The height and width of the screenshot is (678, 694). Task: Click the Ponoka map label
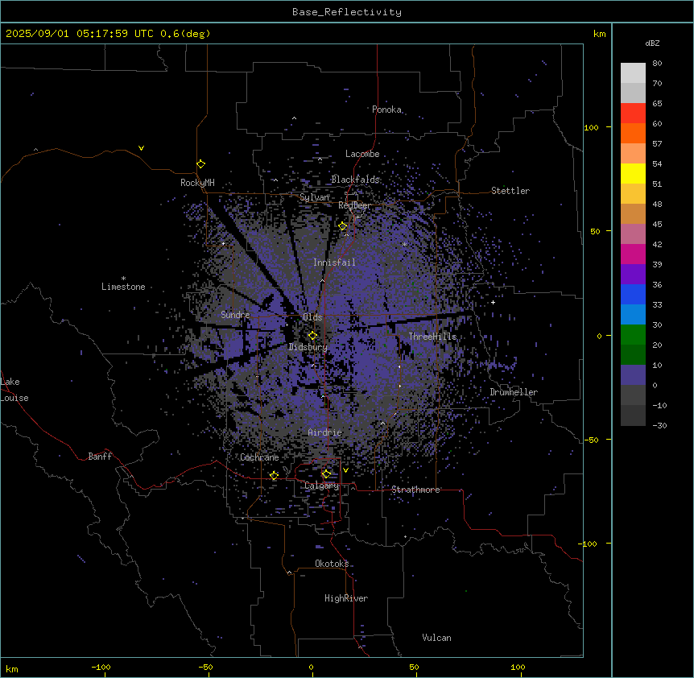[x=386, y=110]
